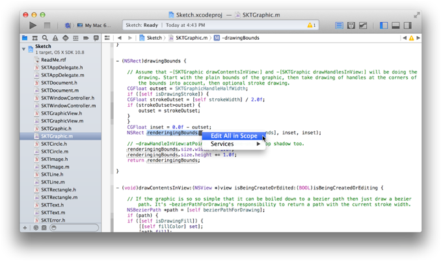This screenshot has height=261, width=441.
Task: Show the Project navigator
Action: (x=25, y=38)
